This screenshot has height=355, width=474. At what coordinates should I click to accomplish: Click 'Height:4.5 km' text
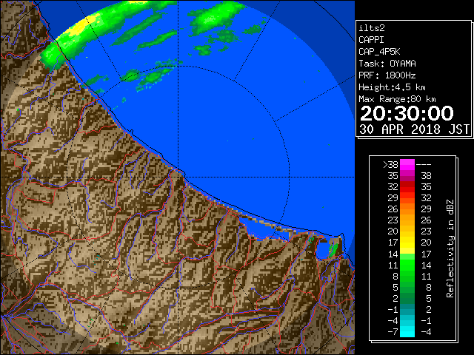tap(392, 87)
